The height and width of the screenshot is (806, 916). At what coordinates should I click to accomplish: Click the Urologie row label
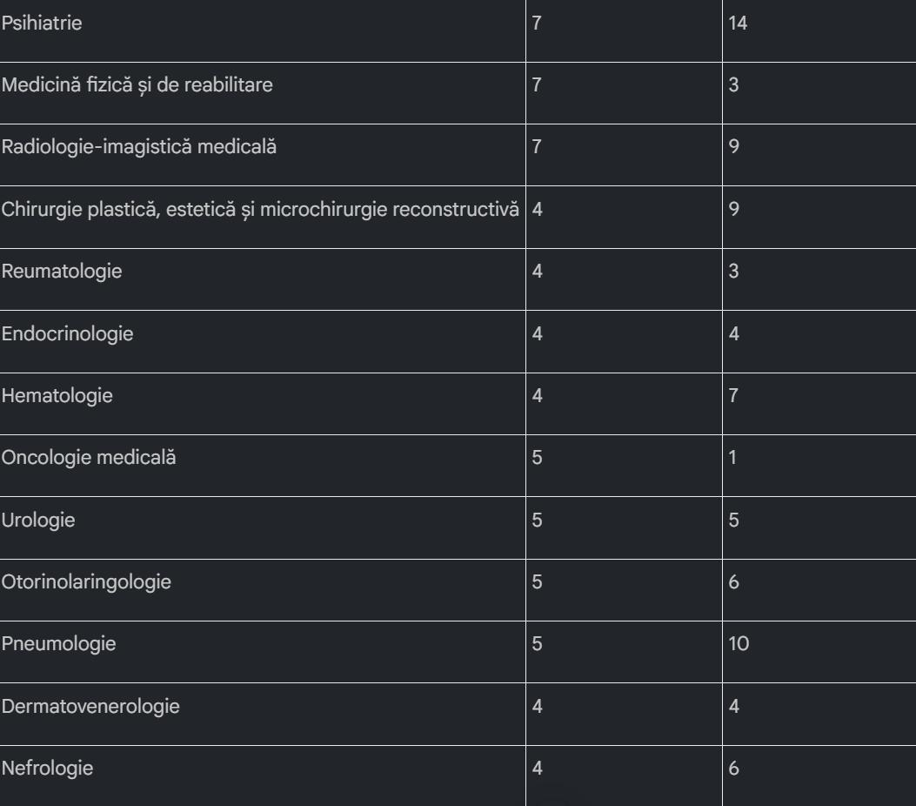pos(37,521)
